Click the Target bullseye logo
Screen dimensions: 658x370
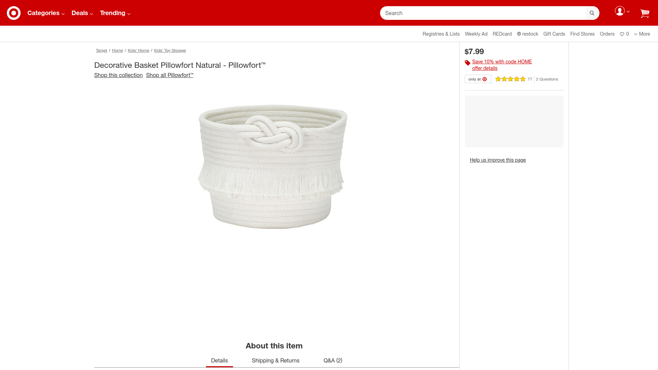click(14, 13)
